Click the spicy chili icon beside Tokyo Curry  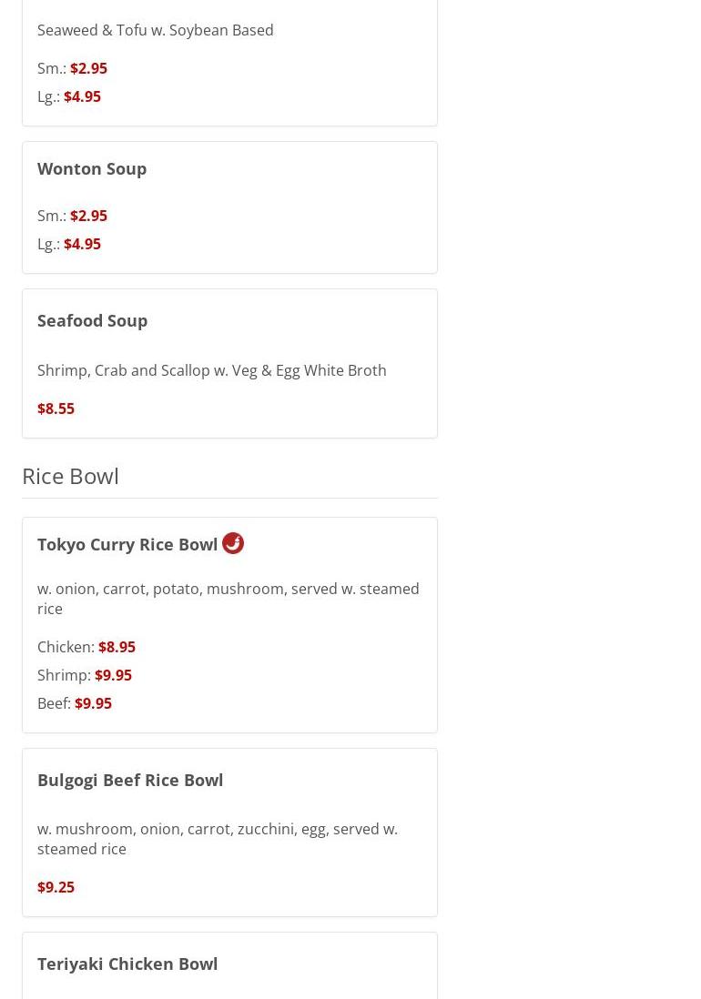pos(233,543)
